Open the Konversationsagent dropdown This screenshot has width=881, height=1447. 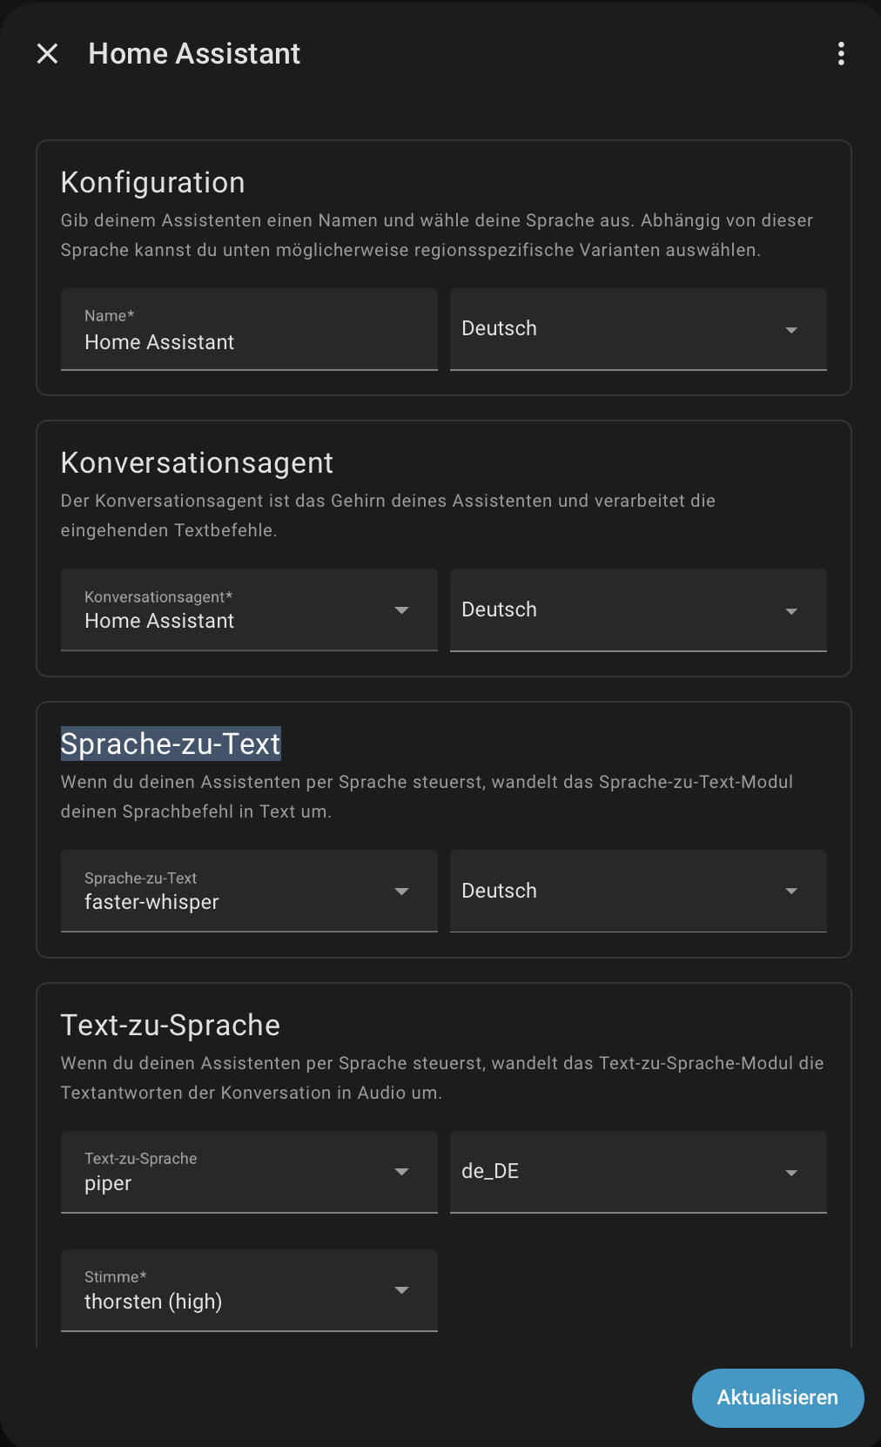point(249,610)
